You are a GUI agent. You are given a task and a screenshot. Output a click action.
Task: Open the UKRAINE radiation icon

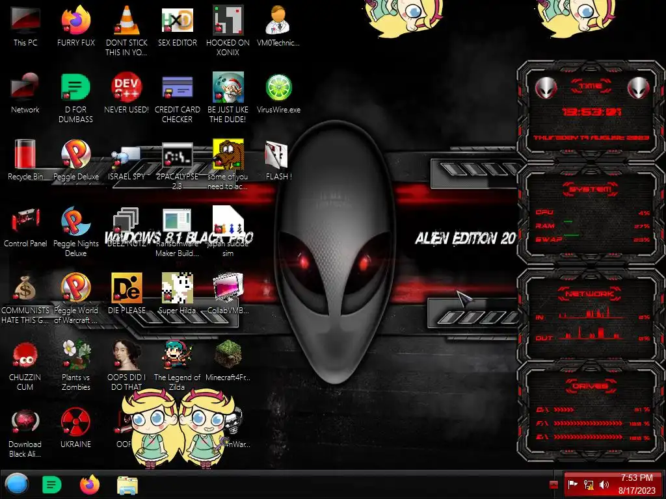[75, 428]
